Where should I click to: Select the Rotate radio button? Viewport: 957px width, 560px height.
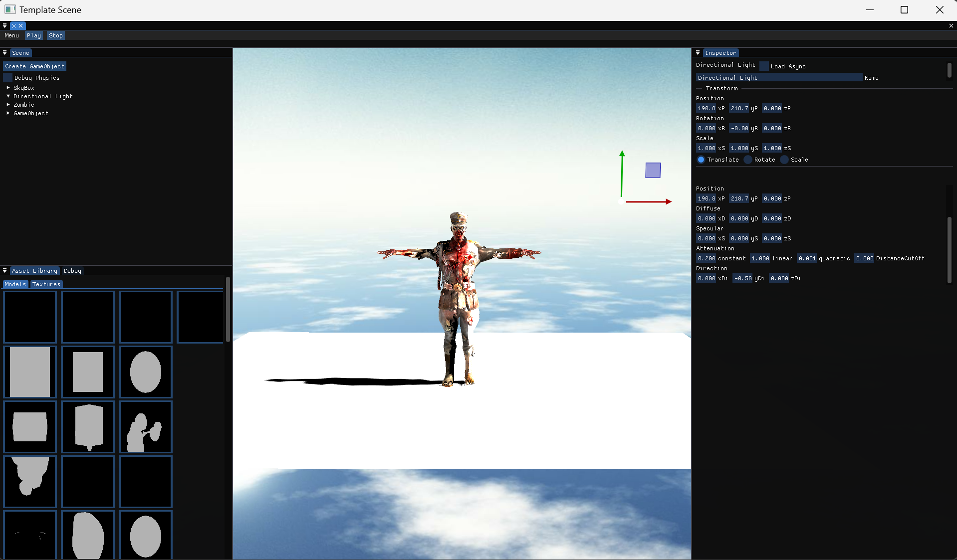(748, 160)
